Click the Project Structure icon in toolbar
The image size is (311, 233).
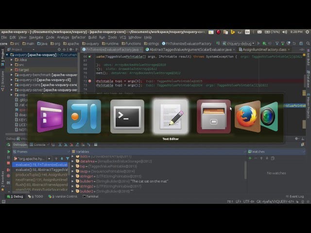click(x=301, y=43)
